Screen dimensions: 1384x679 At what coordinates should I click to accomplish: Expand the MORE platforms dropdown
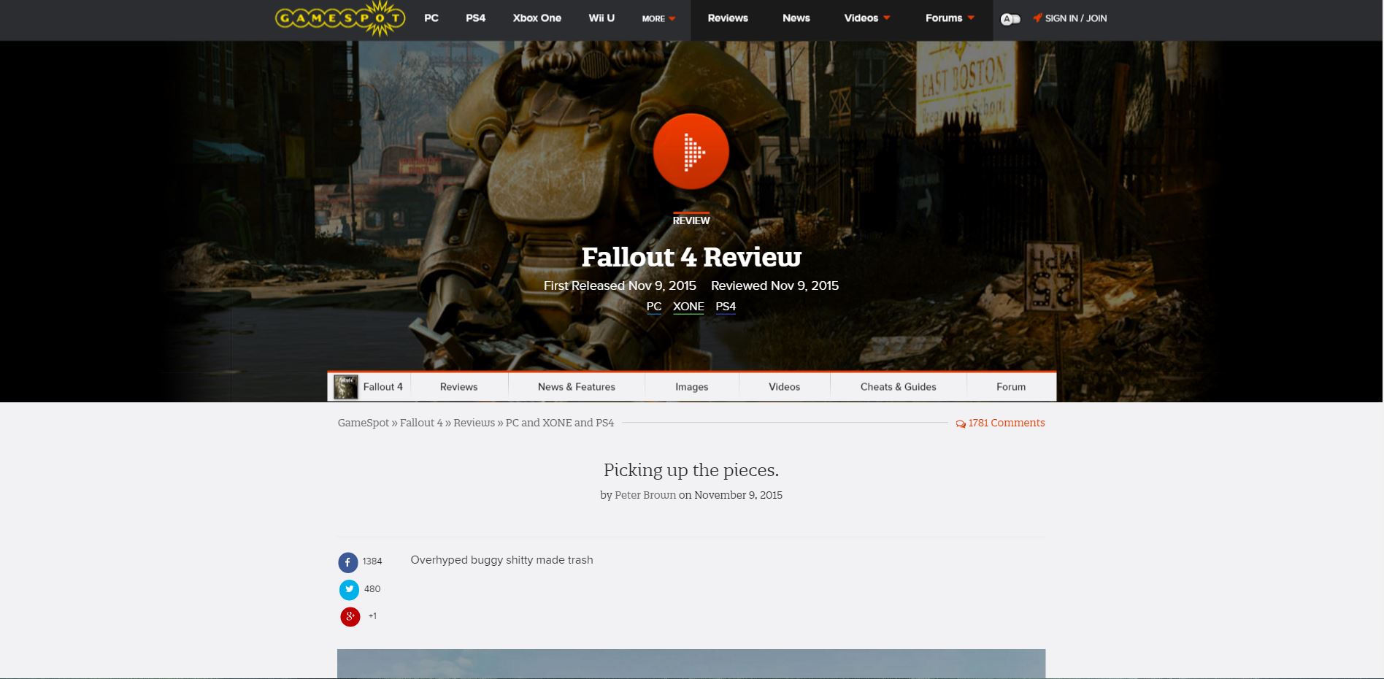[x=658, y=19]
